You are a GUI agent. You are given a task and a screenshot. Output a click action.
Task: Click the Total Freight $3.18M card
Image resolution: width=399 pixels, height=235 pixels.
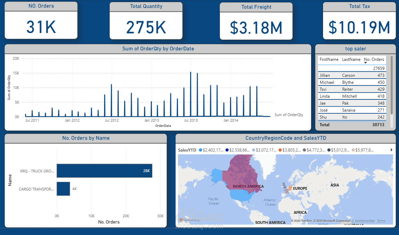[x=256, y=21]
